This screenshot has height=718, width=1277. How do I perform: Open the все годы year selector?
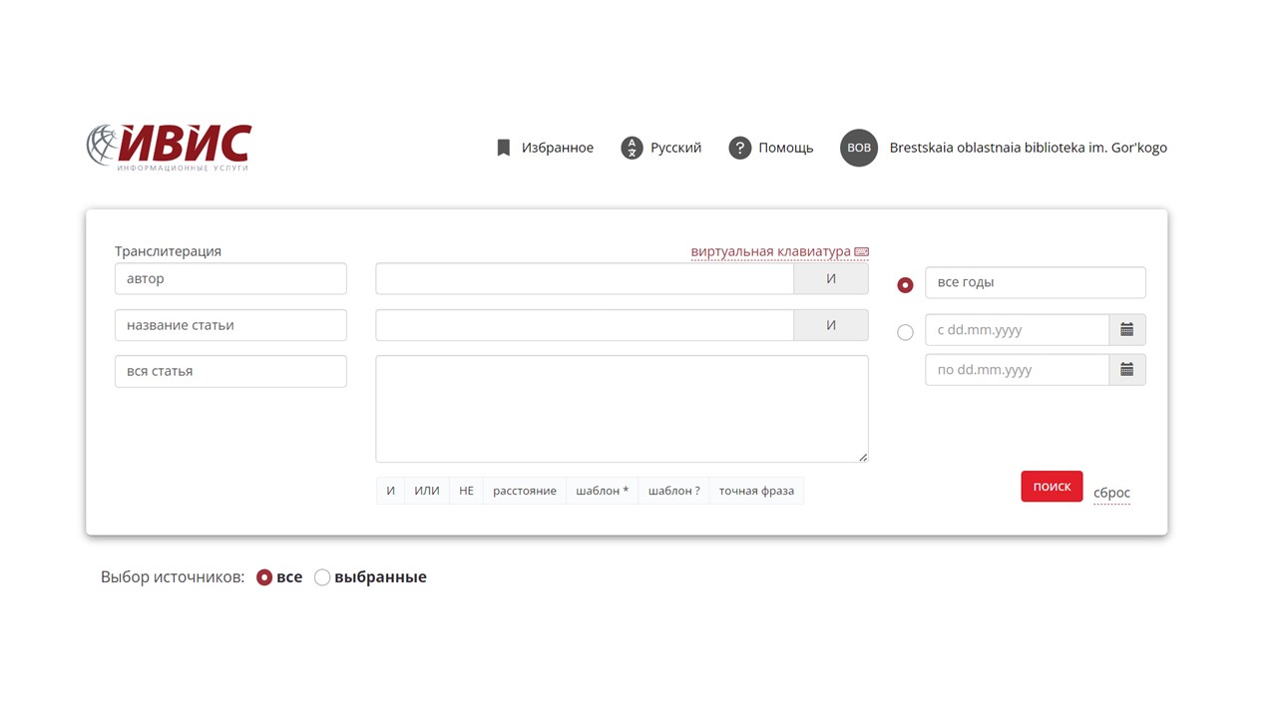(x=1035, y=282)
